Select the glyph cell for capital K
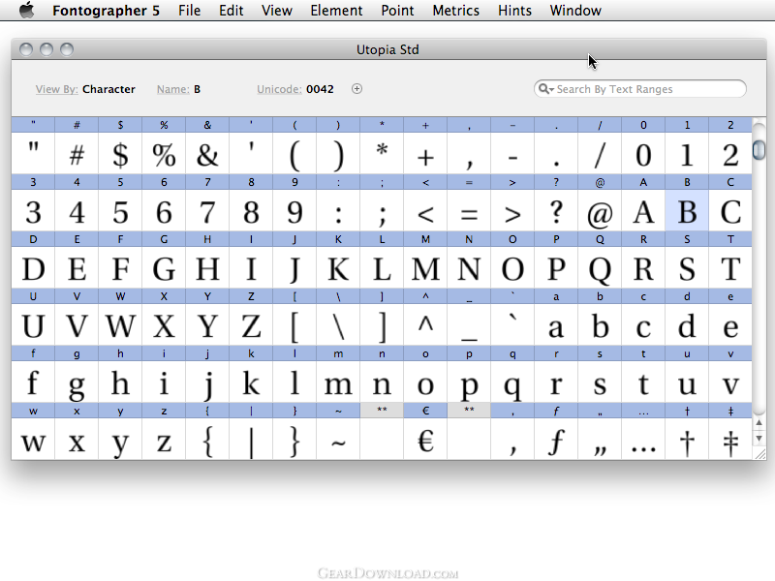775x581 pixels. (x=338, y=268)
